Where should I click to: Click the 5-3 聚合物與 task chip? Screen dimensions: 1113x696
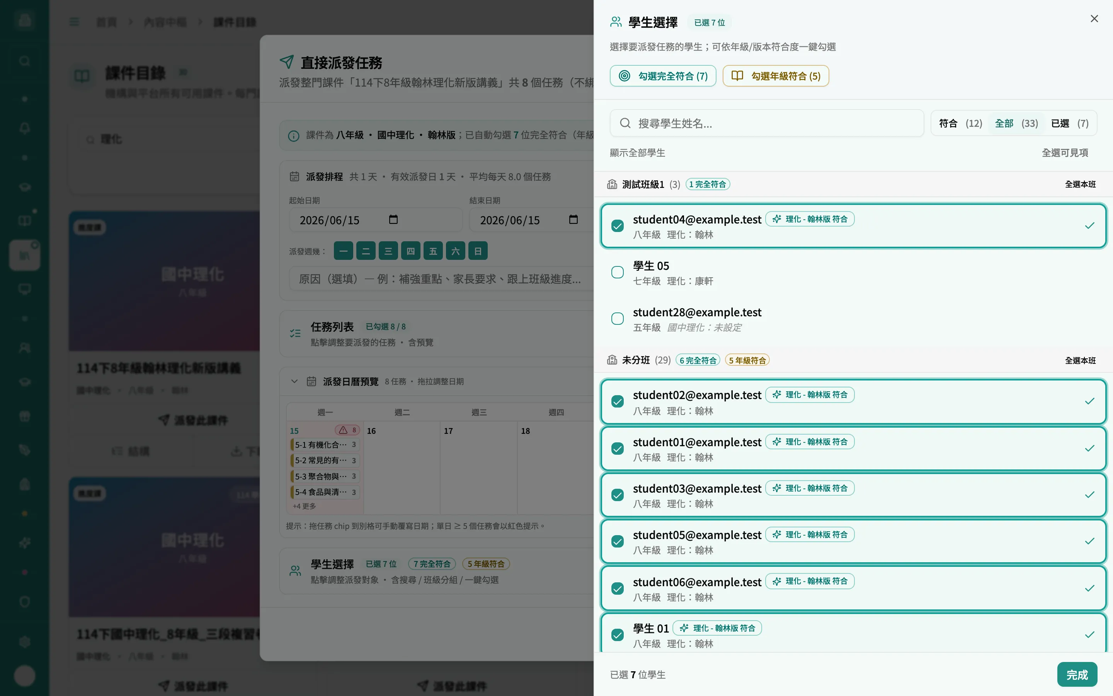tap(325, 476)
